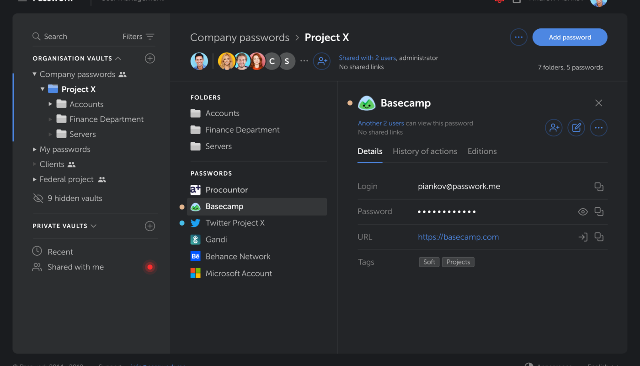
Task: Open basecamp URL via arrow icon
Action: tap(583, 237)
